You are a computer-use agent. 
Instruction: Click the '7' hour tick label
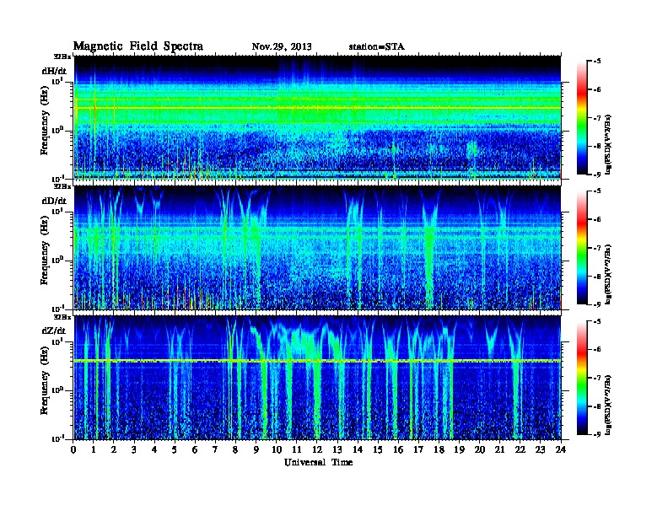[215, 449]
